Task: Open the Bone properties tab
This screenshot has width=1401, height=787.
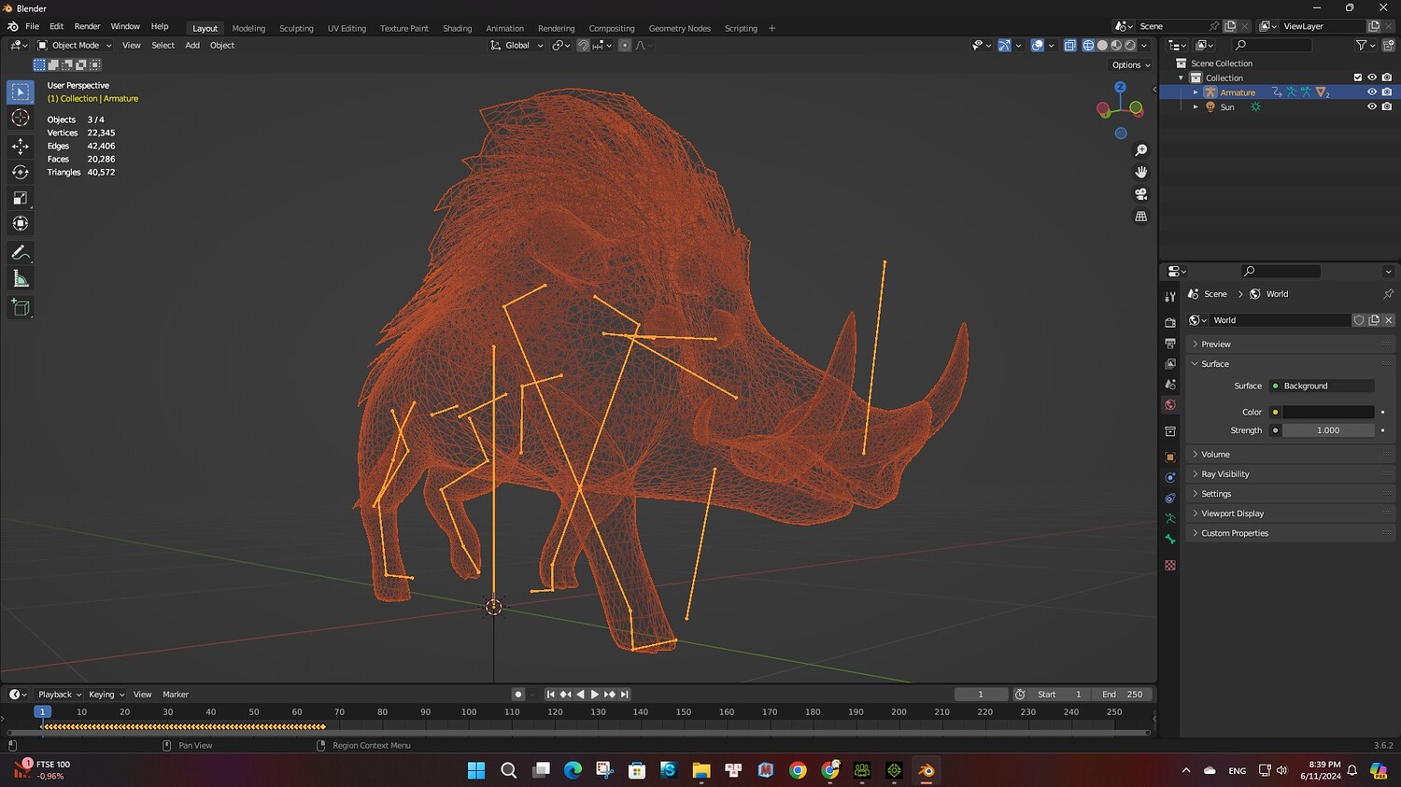Action: pos(1170,540)
